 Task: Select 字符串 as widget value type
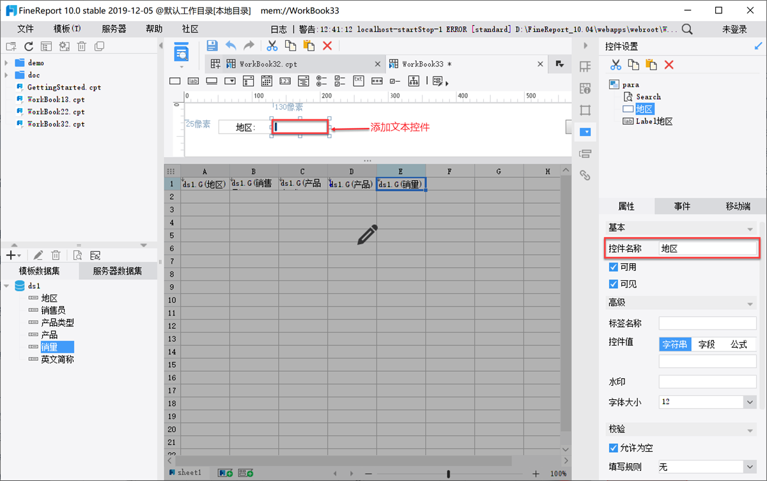tap(675, 344)
